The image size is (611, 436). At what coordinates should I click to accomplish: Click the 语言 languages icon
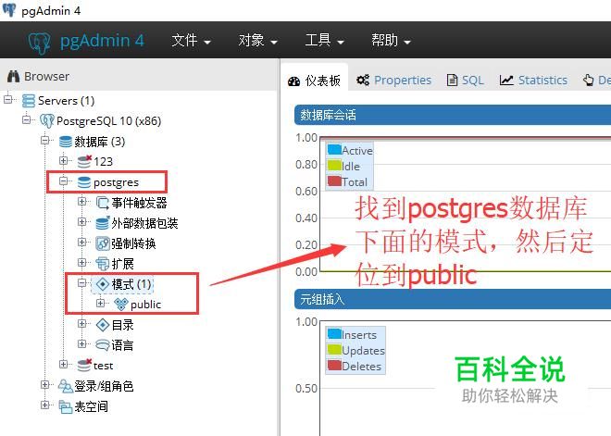[x=103, y=345]
